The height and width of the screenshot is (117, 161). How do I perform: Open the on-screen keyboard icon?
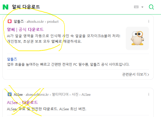136,7
